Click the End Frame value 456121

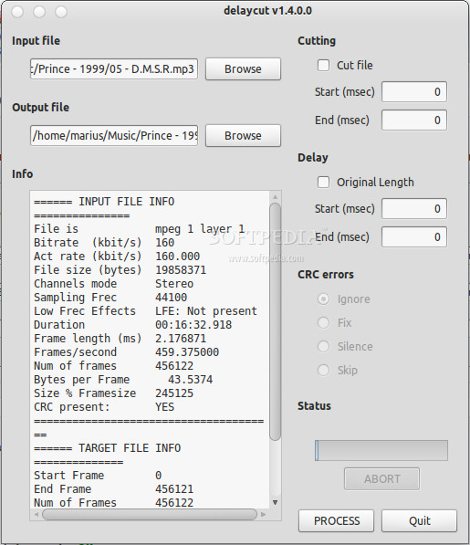point(174,488)
